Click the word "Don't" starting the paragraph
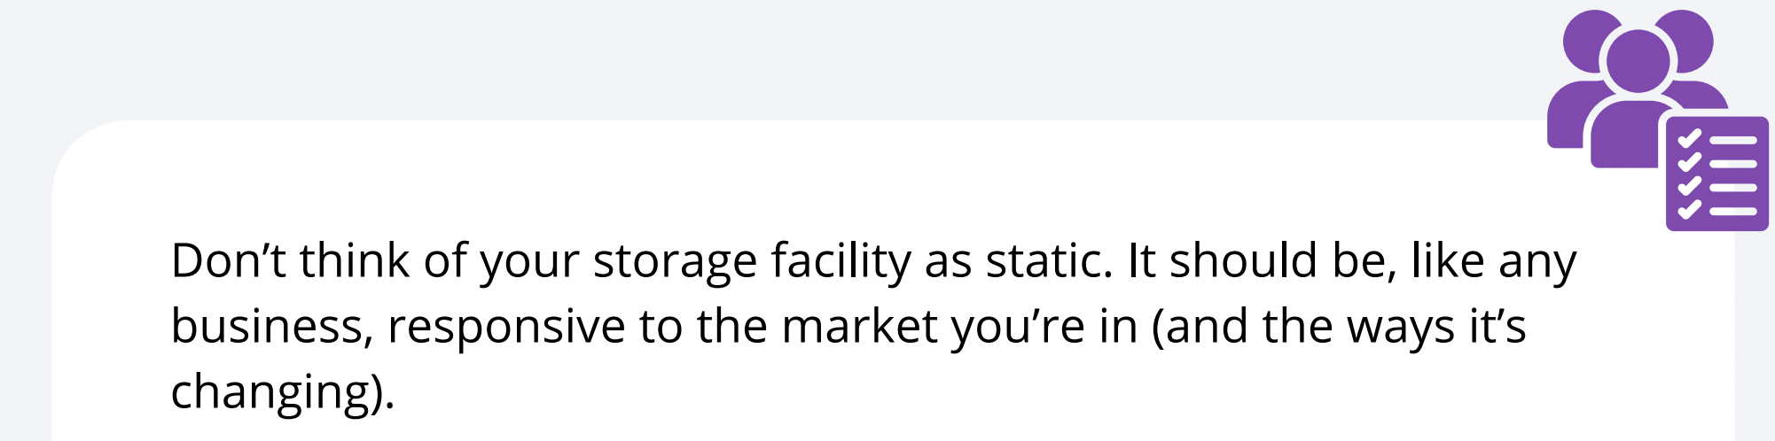 point(228,261)
